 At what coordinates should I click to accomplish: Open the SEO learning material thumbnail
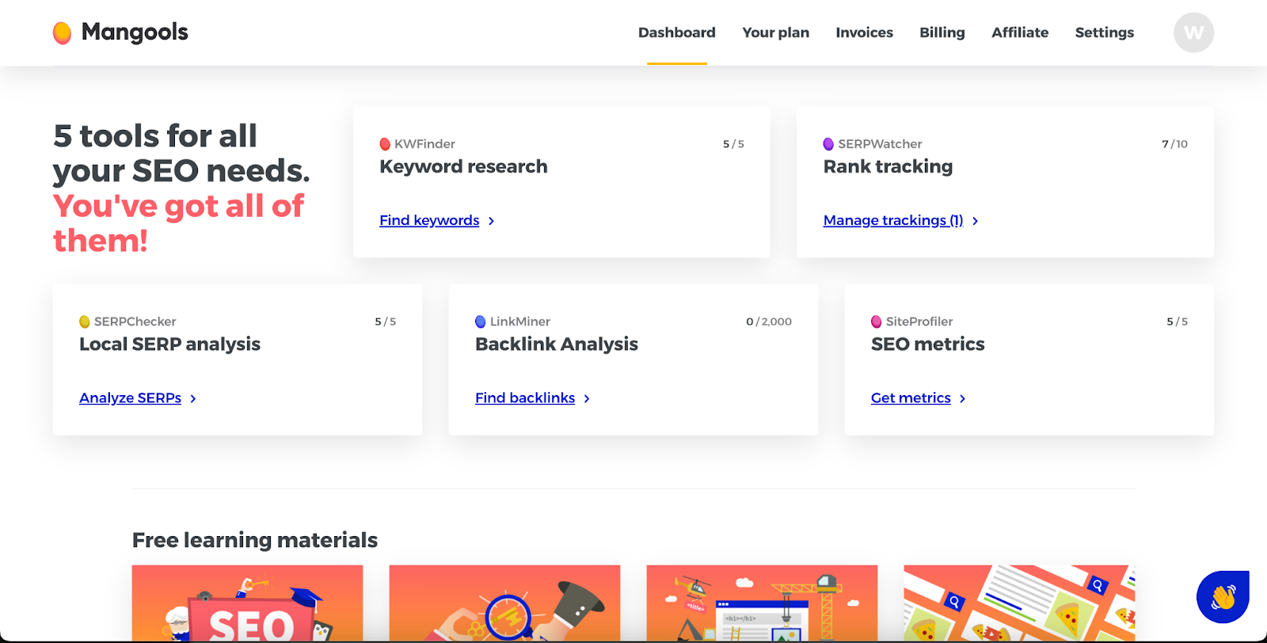tap(247, 603)
